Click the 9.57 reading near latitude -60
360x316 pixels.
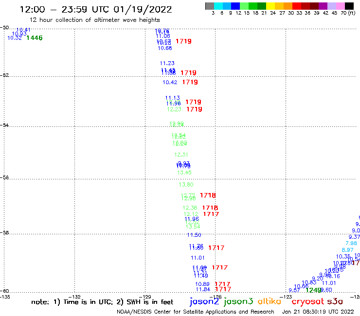coord(294,291)
